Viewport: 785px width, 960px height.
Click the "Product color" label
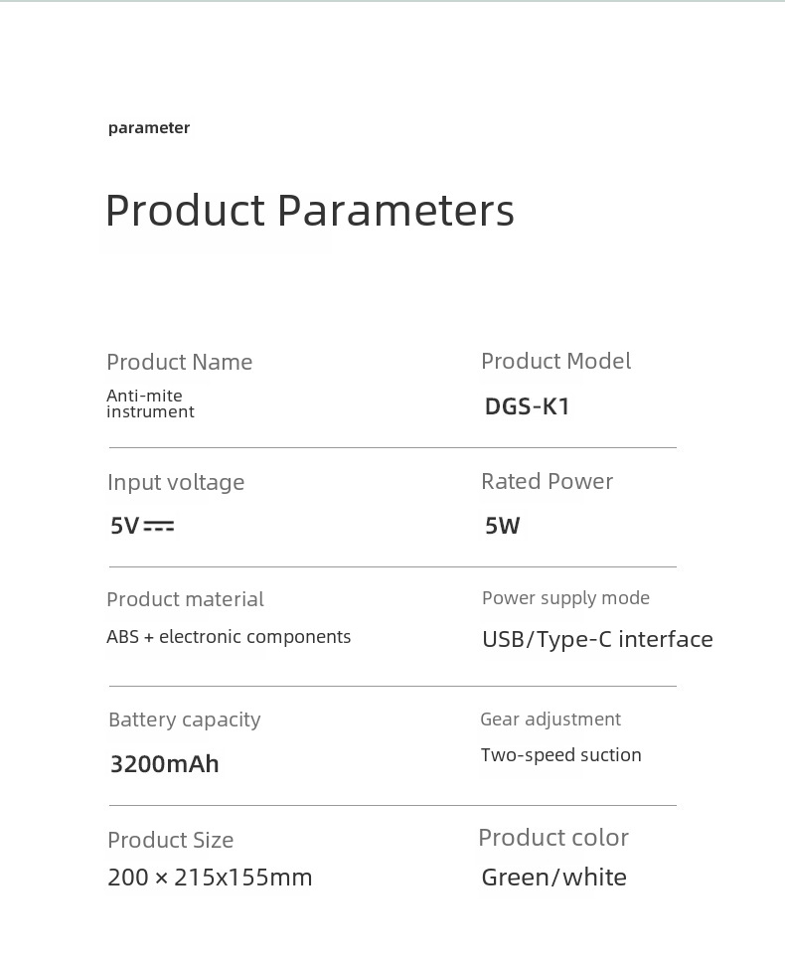pos(552,838)
